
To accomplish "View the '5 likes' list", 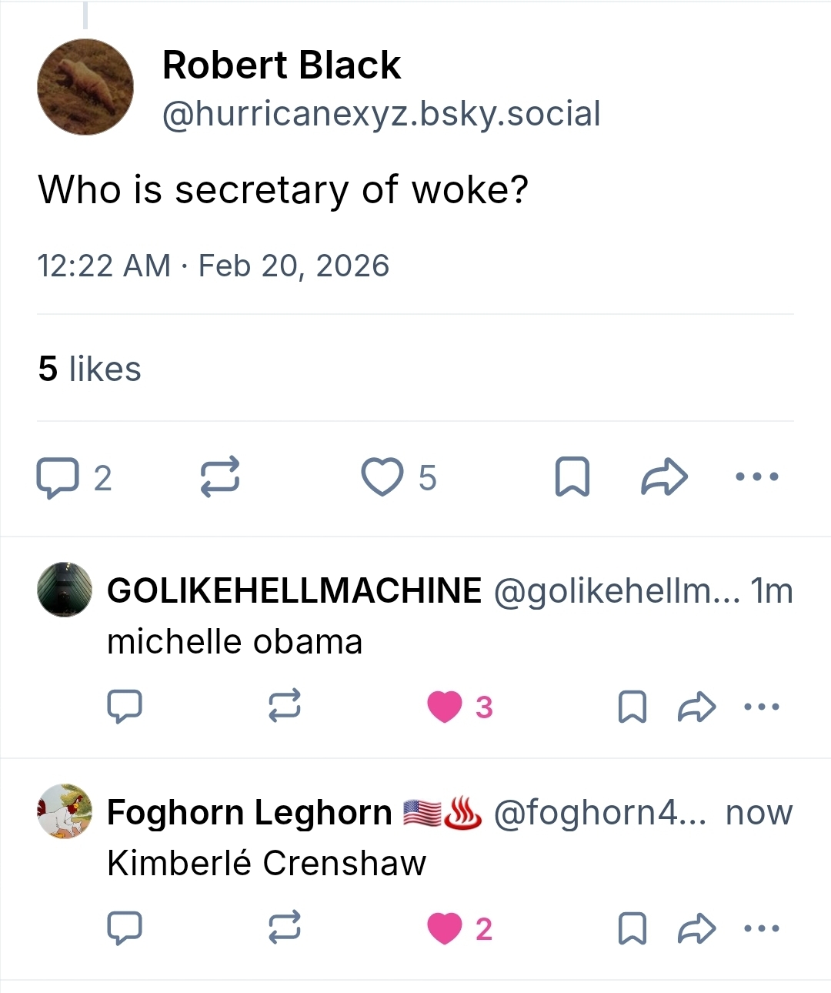I will pyautogui.click(x=89, y=369).
